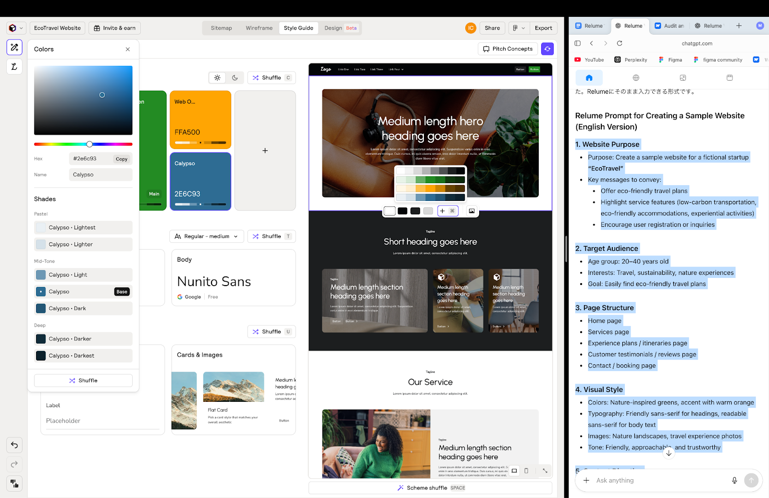
Task: Select the magic wand style tool
Action: (14, 47)
